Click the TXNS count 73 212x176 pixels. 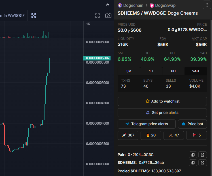(x=123, y=86)
